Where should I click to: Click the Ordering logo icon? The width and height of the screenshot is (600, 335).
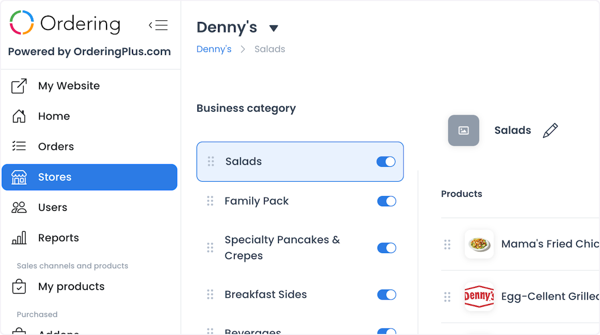click(x=21, y=23)
